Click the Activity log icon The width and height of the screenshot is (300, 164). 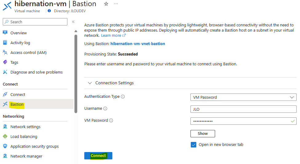pos(5,43)
